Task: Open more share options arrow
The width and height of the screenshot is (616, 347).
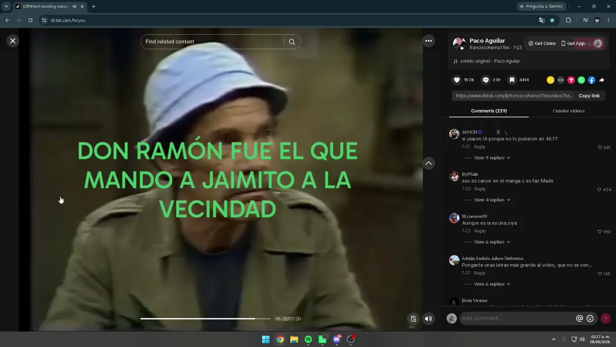Action: [x=602, y=80]
